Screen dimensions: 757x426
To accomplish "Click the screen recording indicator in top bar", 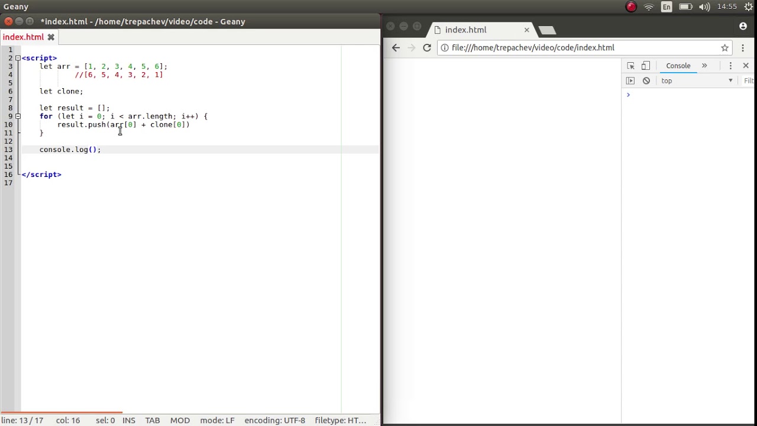I will (x=631, y=7).
